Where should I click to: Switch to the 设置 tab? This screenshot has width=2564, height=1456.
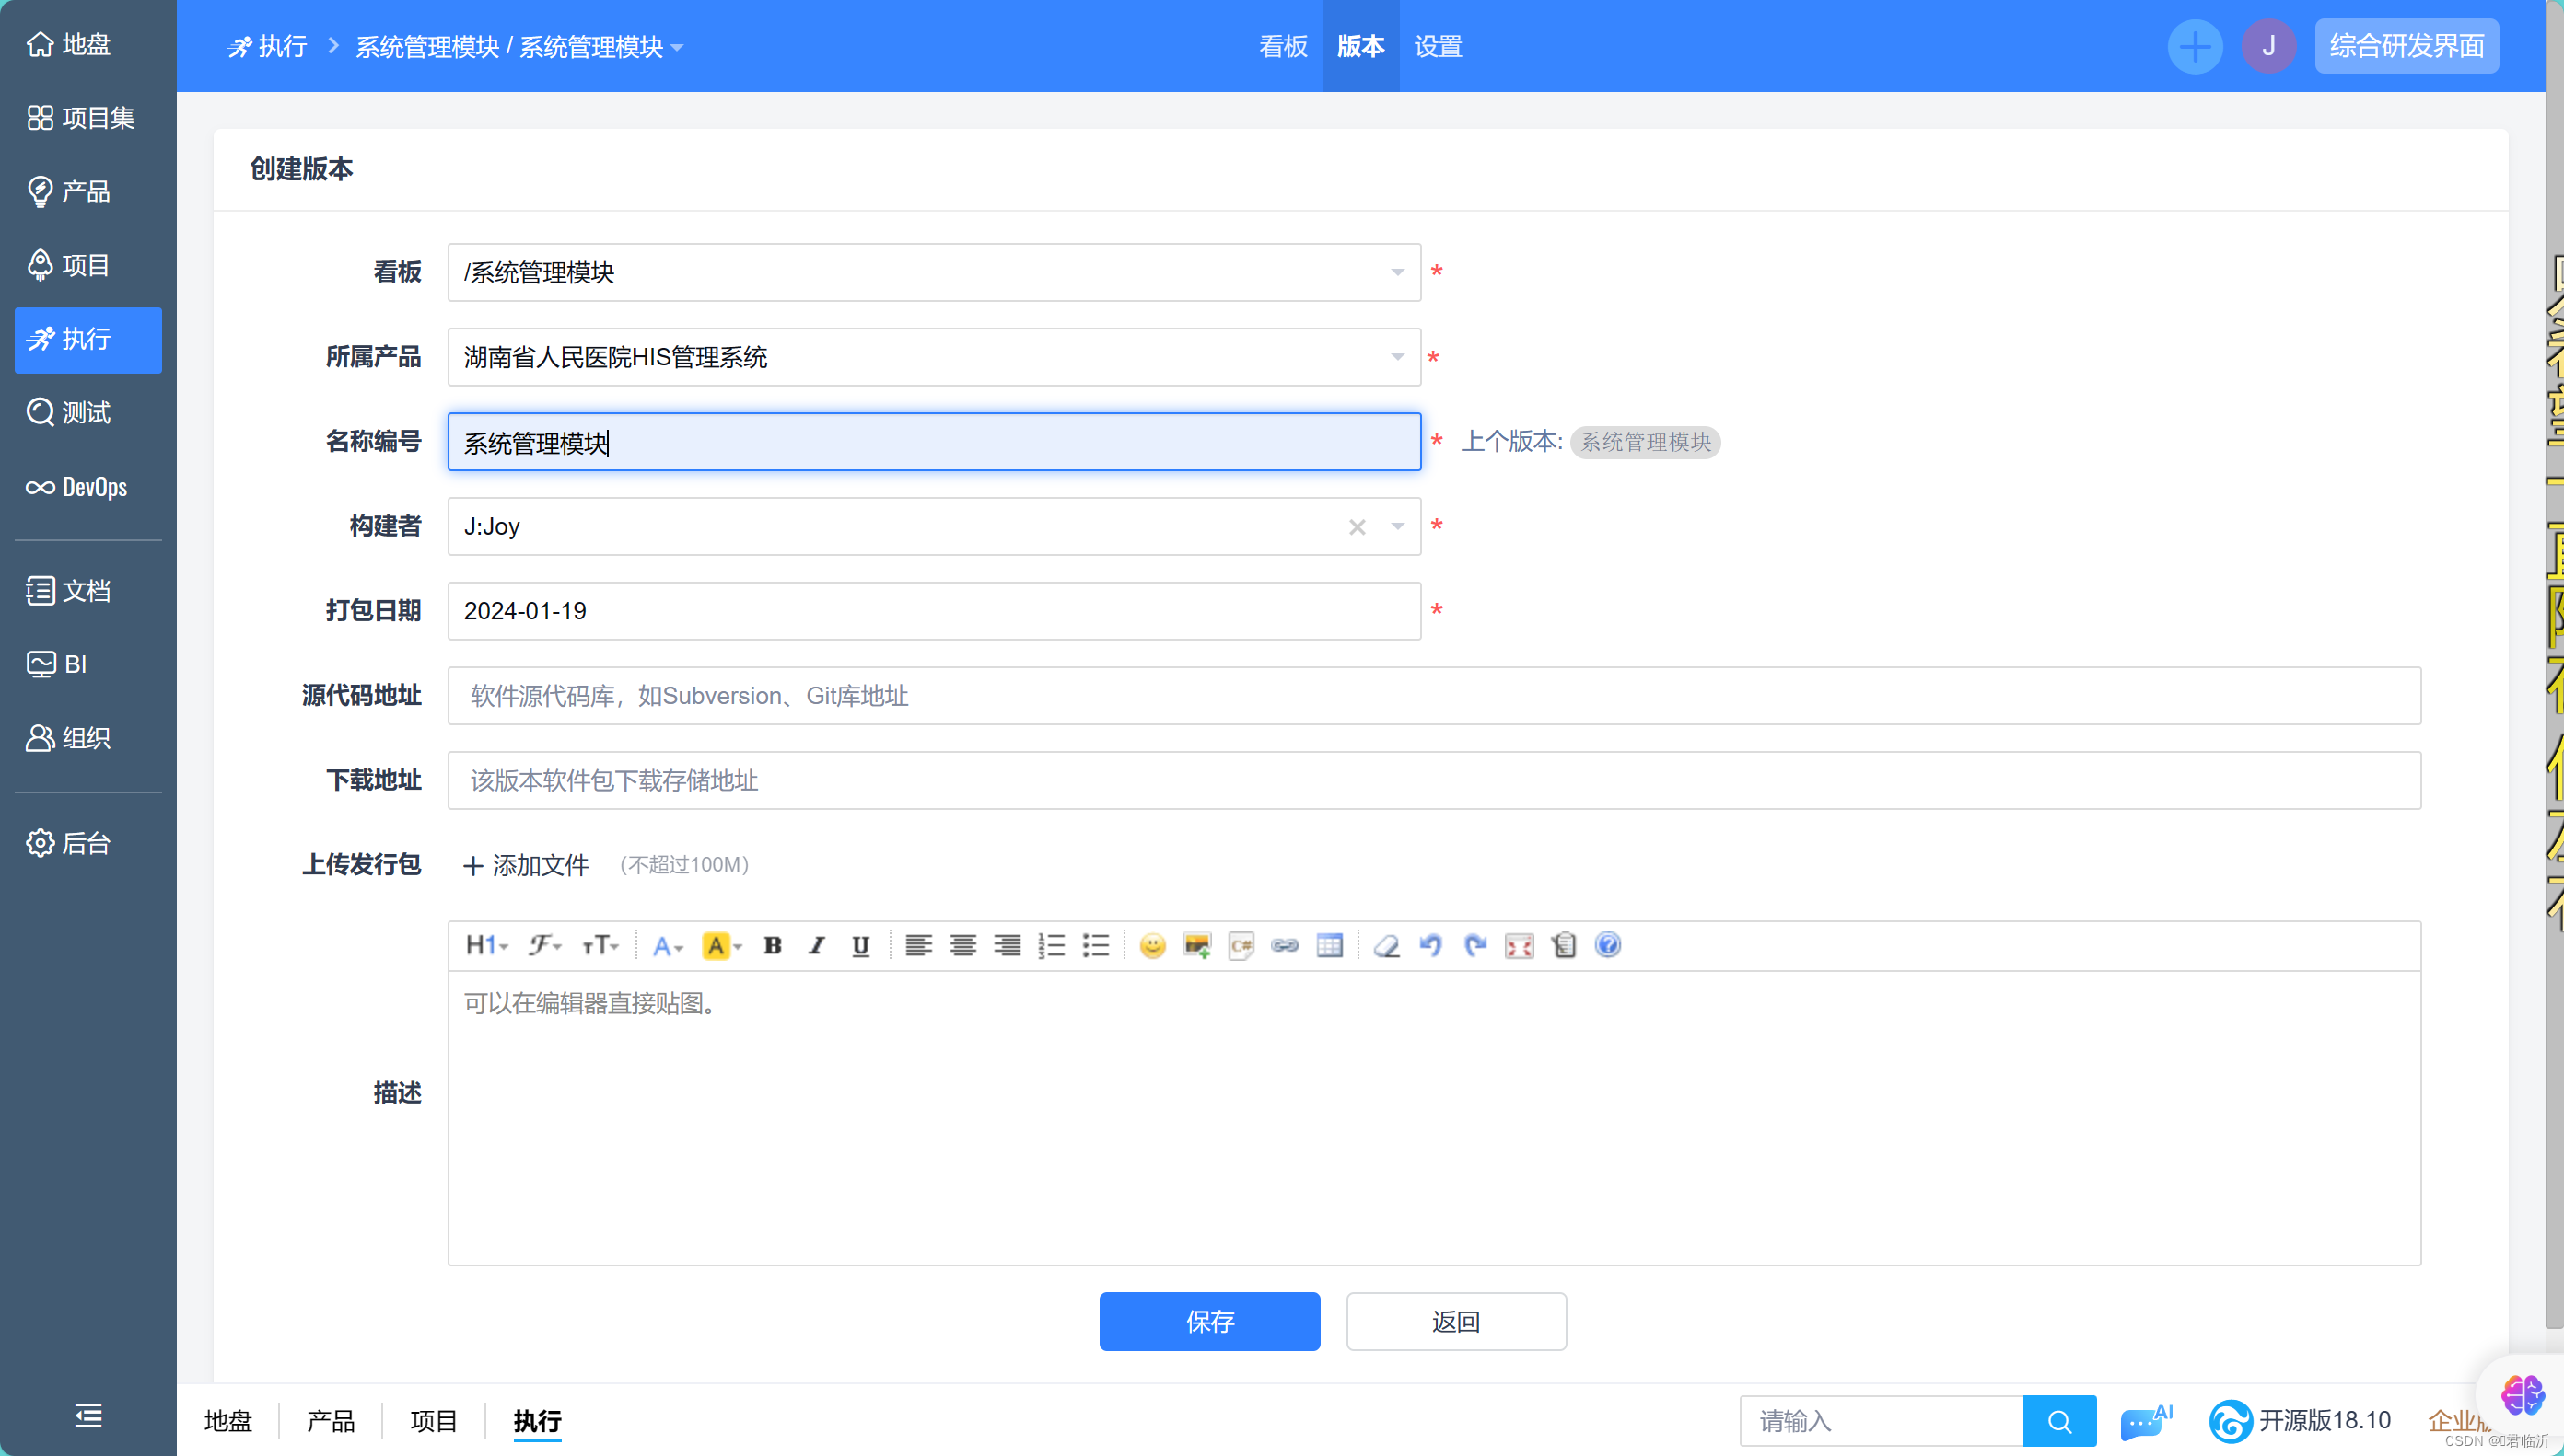tap(1438, 46)
